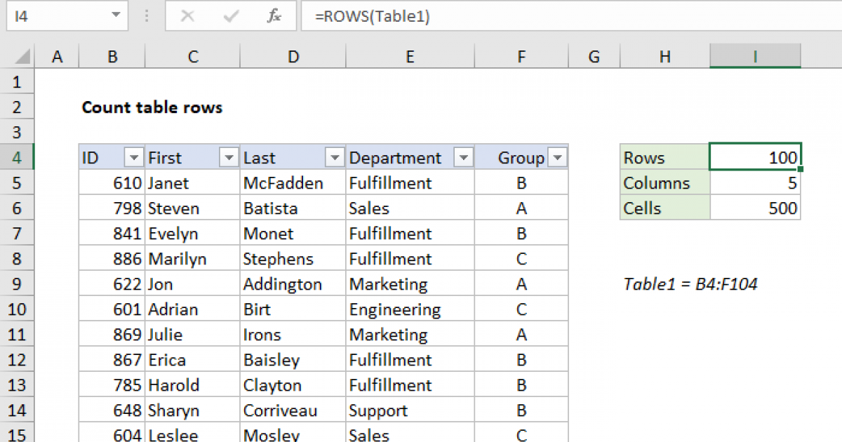Select column header I

tap(755, 58)
